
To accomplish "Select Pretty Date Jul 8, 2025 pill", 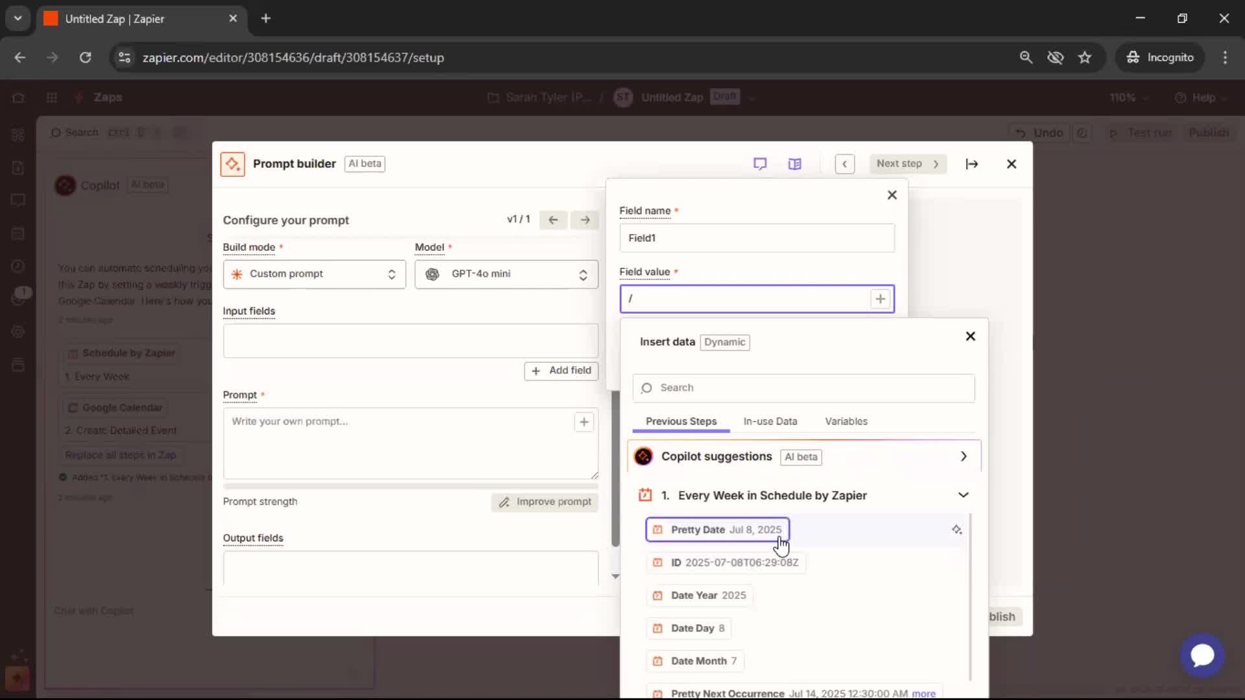I will pos(717,530).
